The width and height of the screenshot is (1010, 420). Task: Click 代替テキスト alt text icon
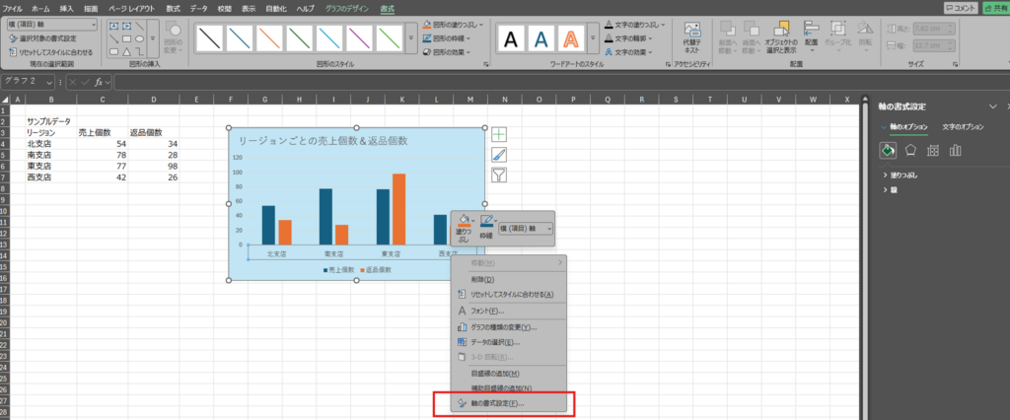(x=692, y=37)
